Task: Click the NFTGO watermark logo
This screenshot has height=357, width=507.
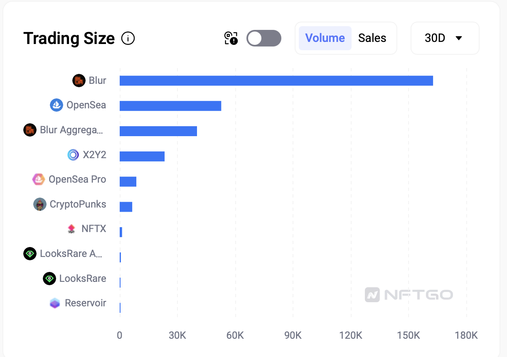Action: pos(409,295)
